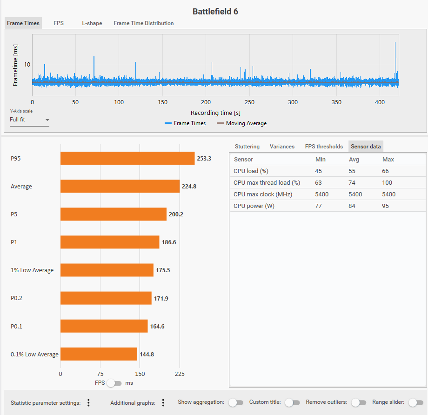Screen dimensions: 428x415
Task: Switch to FPS thresholds tab
Action: tap(324, 147)
